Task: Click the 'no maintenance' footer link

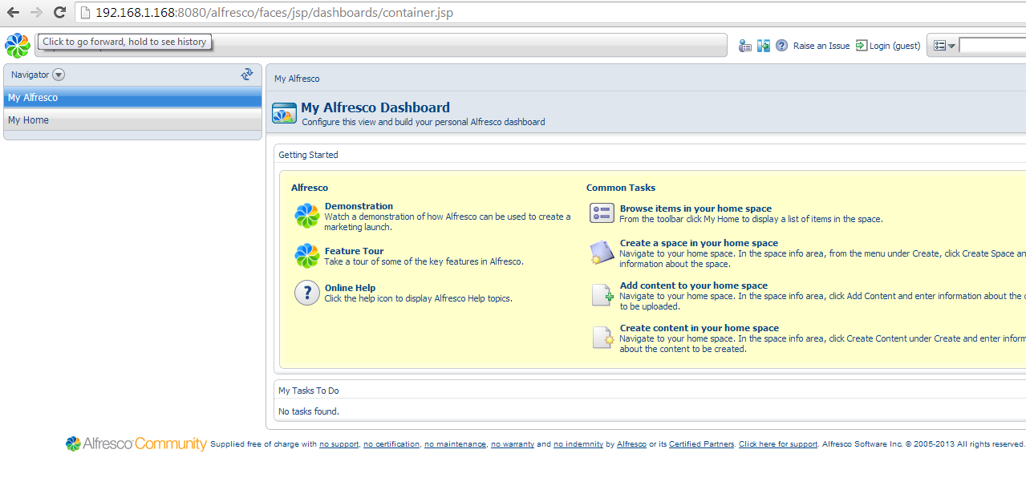Action: (455, 444)
